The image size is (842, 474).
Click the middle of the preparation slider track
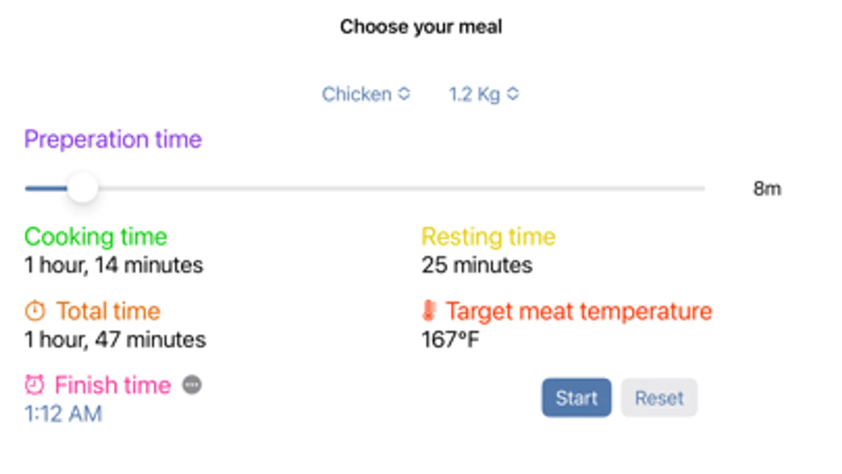pos(364,188)
